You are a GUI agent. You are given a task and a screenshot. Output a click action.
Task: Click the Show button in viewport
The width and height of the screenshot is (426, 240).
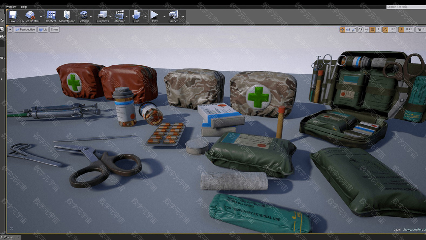tap(54, 30)
